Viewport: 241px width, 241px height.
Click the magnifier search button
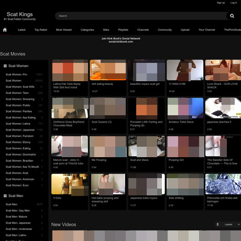tap(232, 16)
